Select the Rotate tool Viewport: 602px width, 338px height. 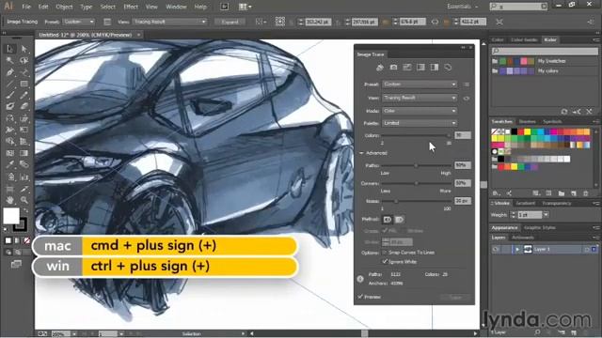(10, 118)
